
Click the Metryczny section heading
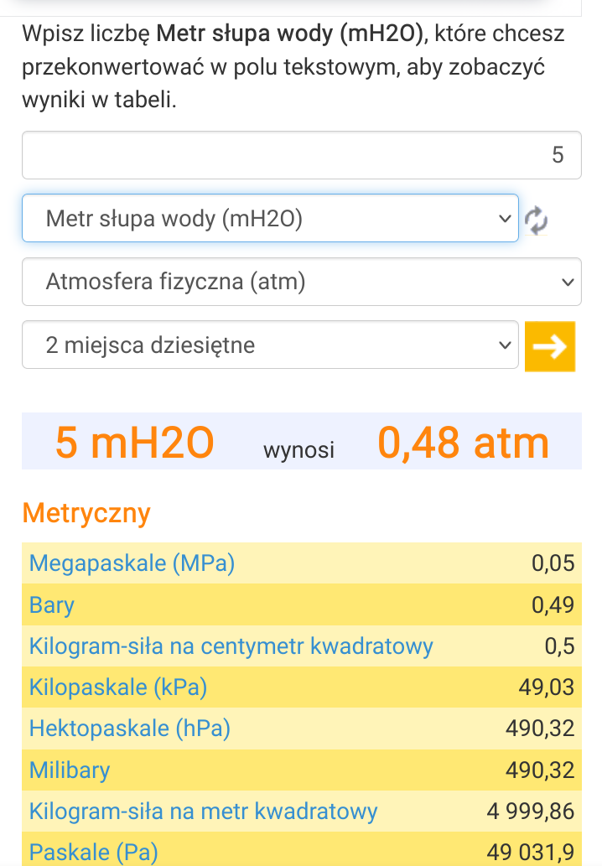tap(86, 512)
